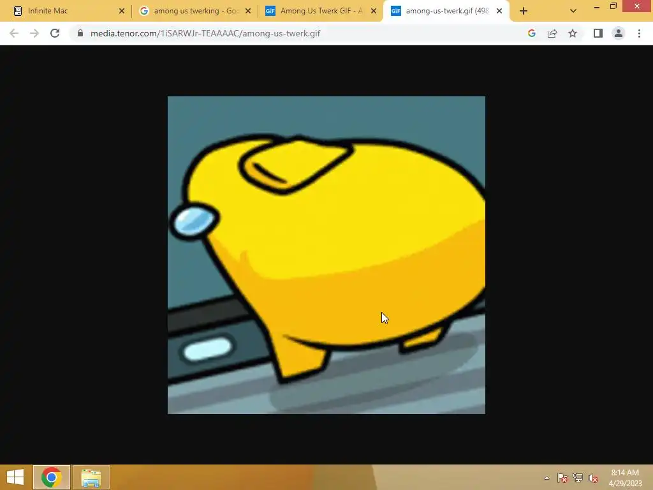Open the Chrome profile avatar menu
Screen dimensions: 653x490
(x=619, y=33)
